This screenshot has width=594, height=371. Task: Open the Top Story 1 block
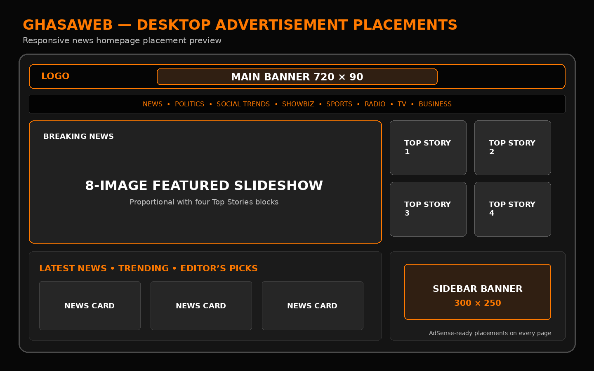click(x=428, y=148)
